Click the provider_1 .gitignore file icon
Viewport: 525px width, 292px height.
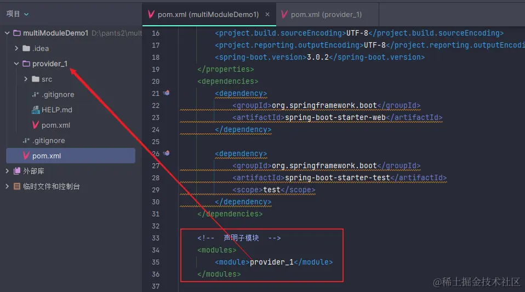[36, 95]
